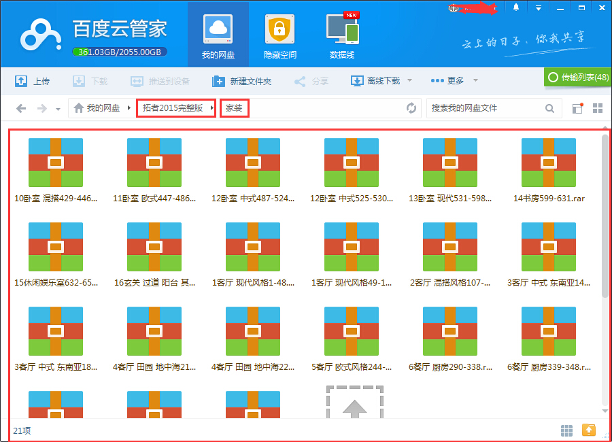
Task: Go to 我的网盘 in the breadcrumb
Action: 97,107
